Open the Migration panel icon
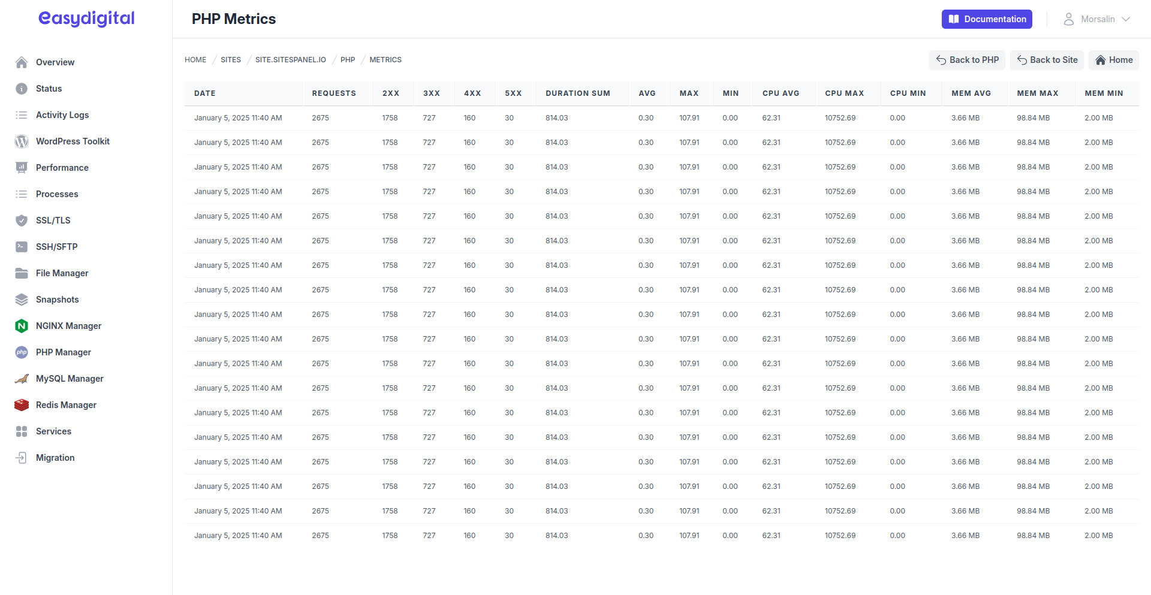Viewport: 1151px width, 595px height. coord(22,458)
